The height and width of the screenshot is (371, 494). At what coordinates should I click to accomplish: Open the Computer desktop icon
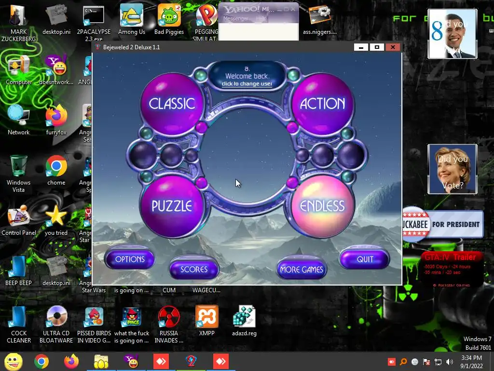tap(19, 71)
